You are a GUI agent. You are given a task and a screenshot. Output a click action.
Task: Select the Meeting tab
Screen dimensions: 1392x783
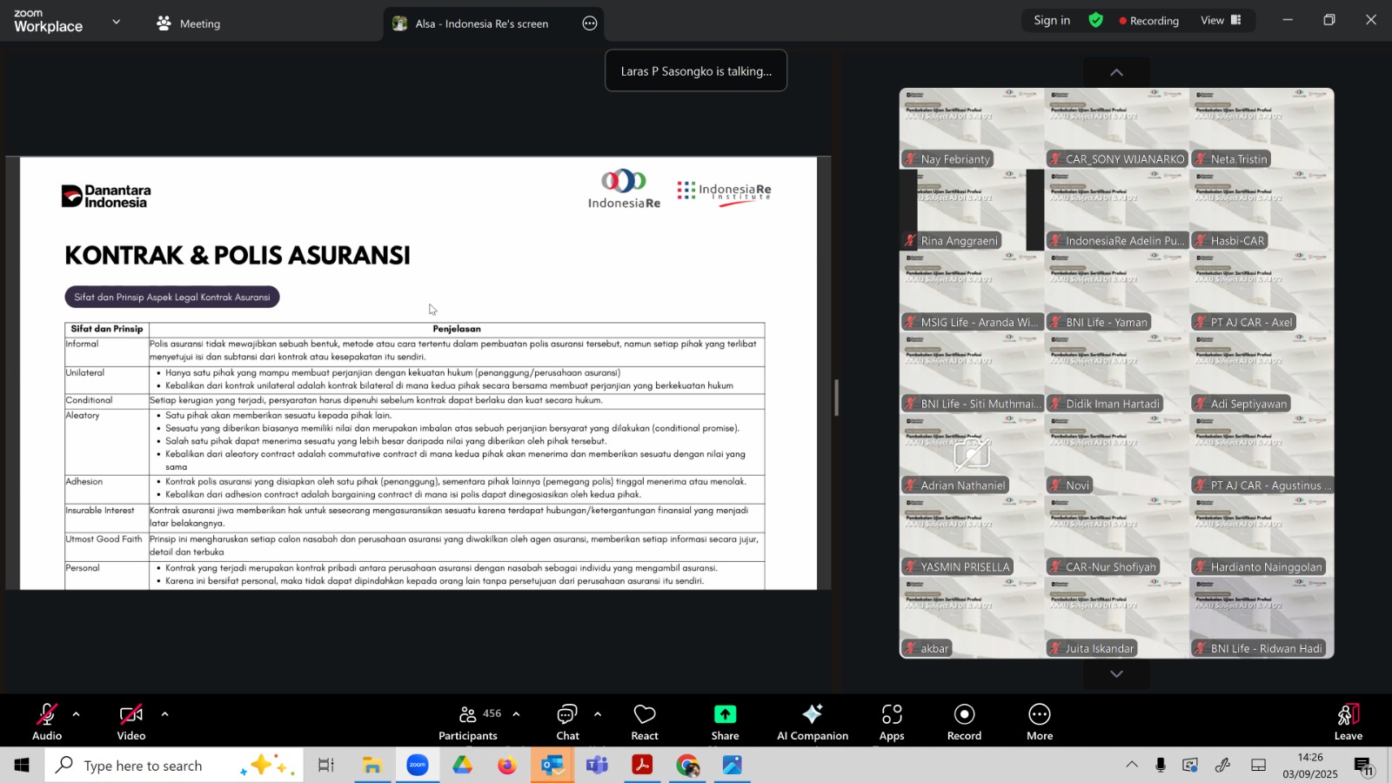pos(189,23)
